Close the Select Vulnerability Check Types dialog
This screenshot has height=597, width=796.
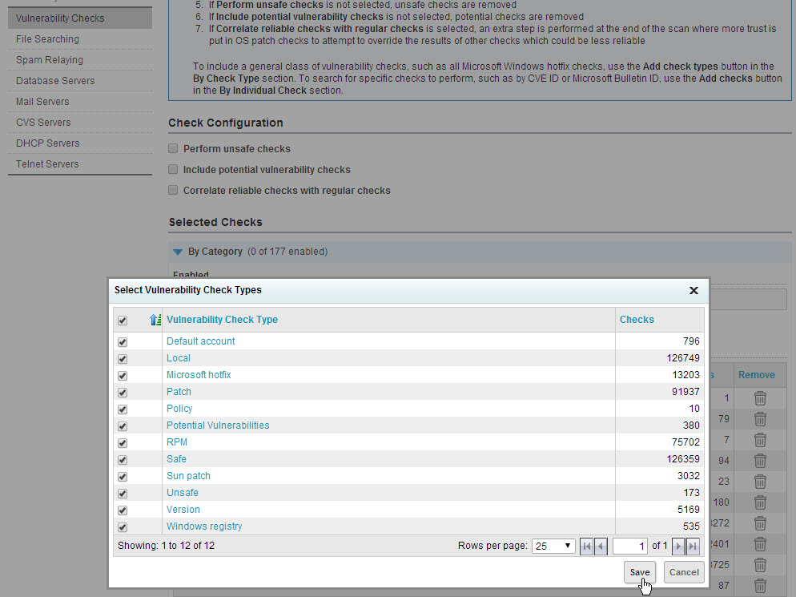(693, 290)
